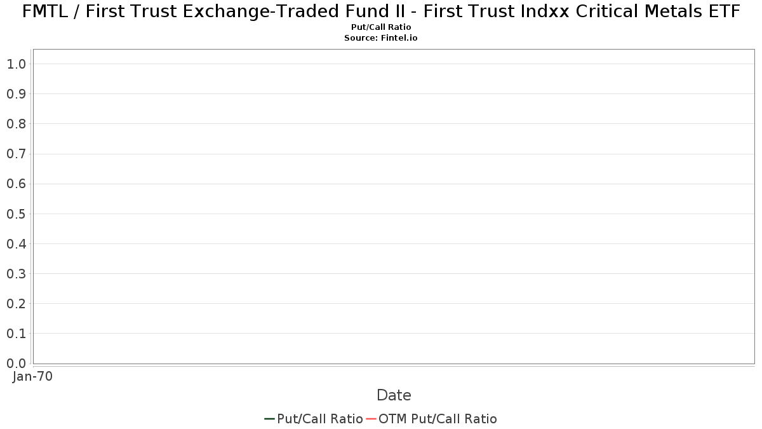This screenshot has height=429, width=762.
Task: Click the red OTM Put/Call Ratio legend line
Action: (371, 419)
